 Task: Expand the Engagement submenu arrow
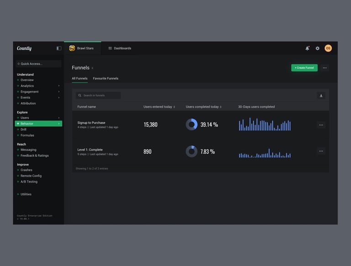tap(59, 92)
